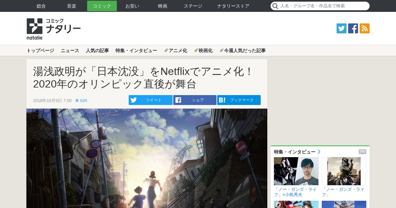Open 「ノー・ガンズ・ライフ」×小島秀夫 link
396x208 pixels.
pos(295,192)
